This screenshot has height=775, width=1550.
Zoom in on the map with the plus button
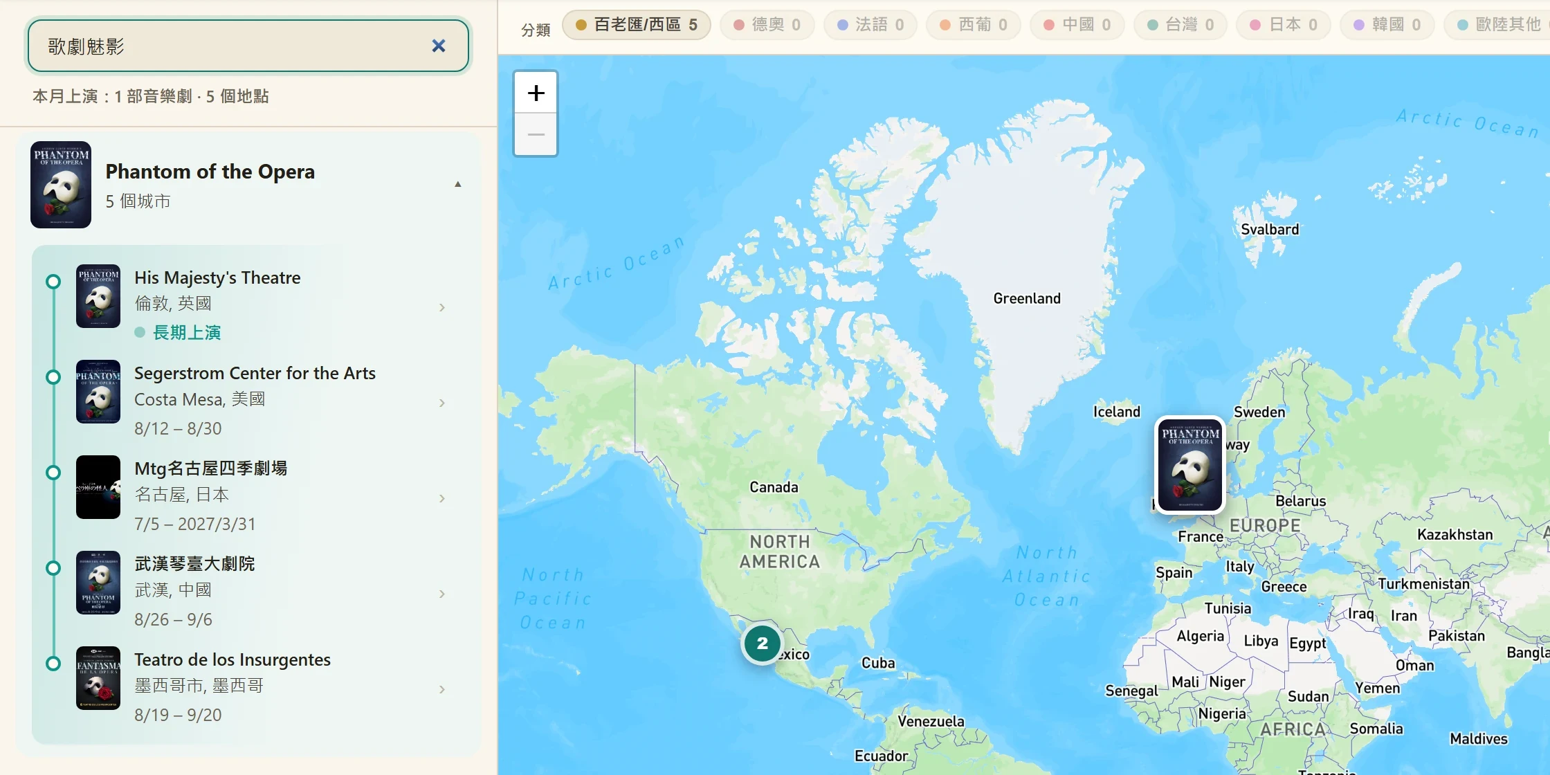click(x=536, y=93)
